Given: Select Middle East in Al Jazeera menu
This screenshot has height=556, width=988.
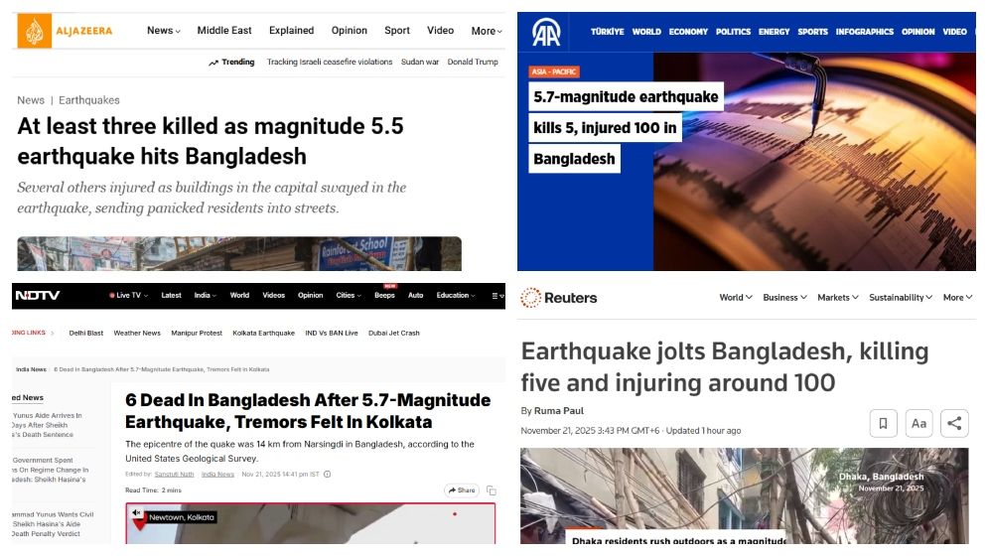Looking at the screenshot, I should [224, 30].
